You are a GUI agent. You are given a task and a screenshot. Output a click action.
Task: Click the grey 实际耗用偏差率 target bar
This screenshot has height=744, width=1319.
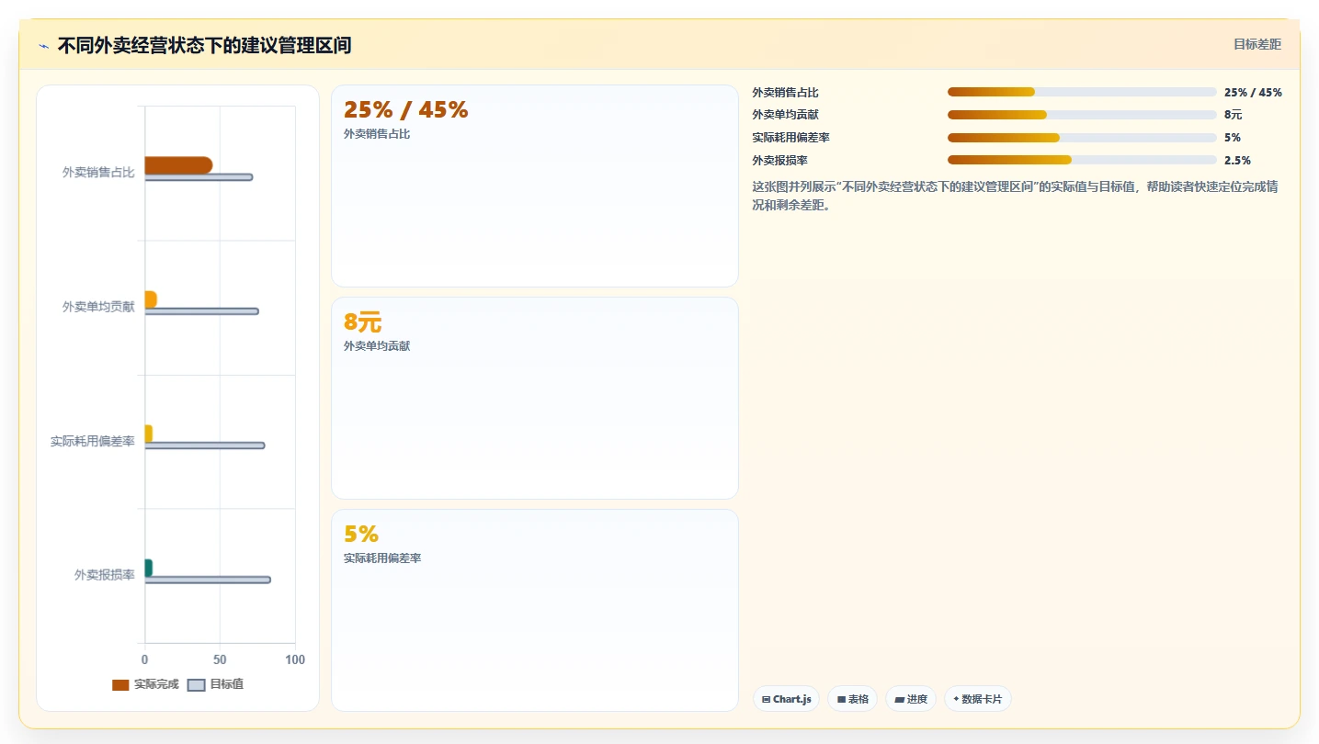(x=204, y=445)
